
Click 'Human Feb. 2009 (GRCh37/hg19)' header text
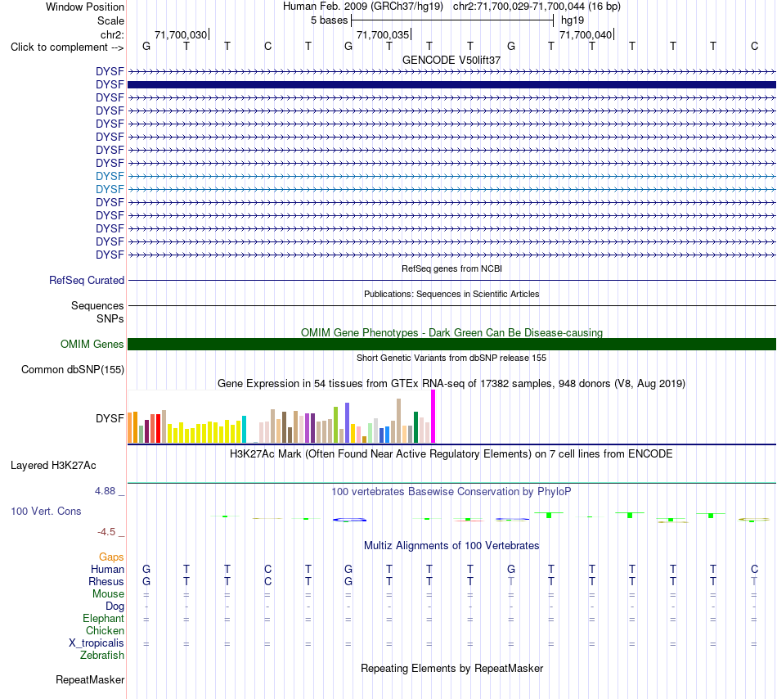coord(364,7)
